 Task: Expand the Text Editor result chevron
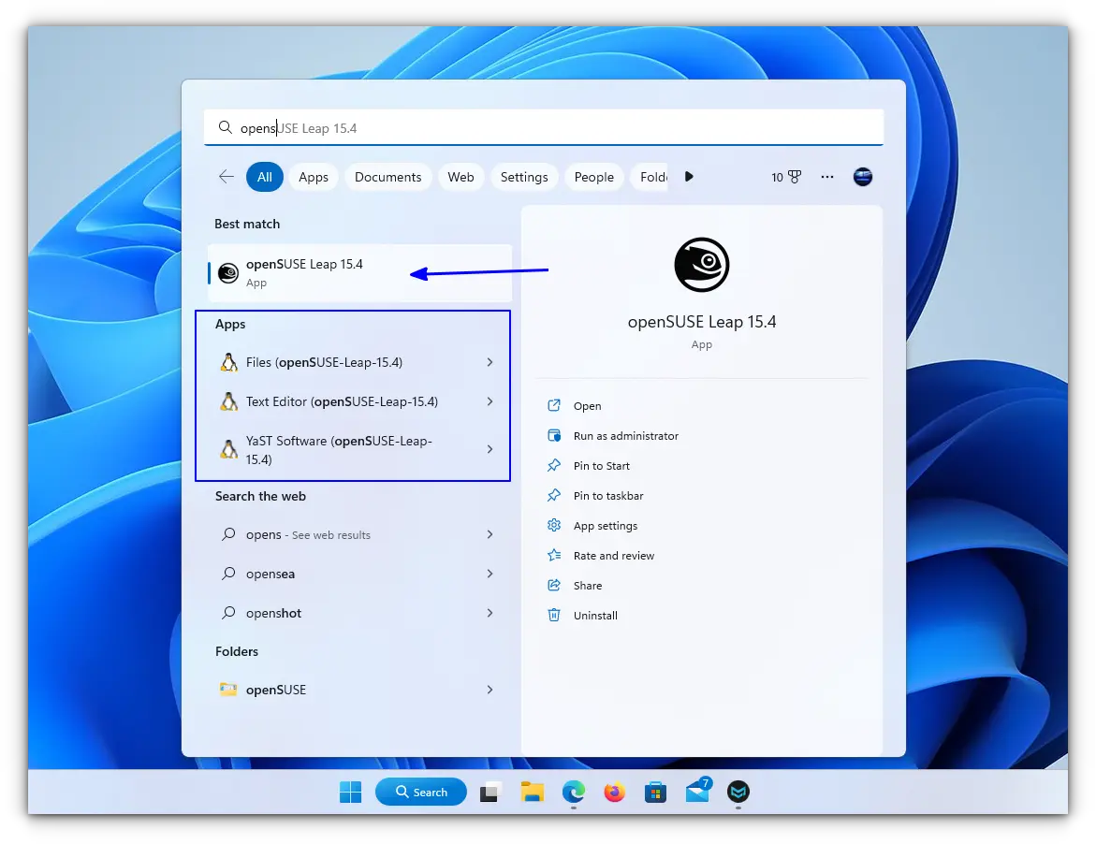[x=490, y=401]
